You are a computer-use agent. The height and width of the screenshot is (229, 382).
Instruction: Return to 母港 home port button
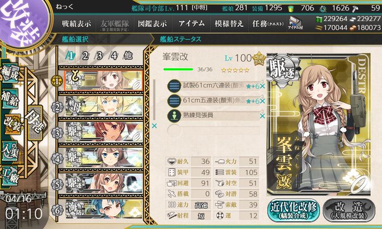coord(35,122)
